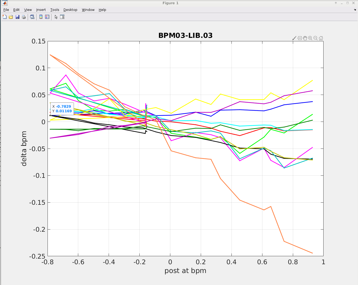Click the data tip showing X -0.7829
The image size is (358, 285).
(62, 109)
